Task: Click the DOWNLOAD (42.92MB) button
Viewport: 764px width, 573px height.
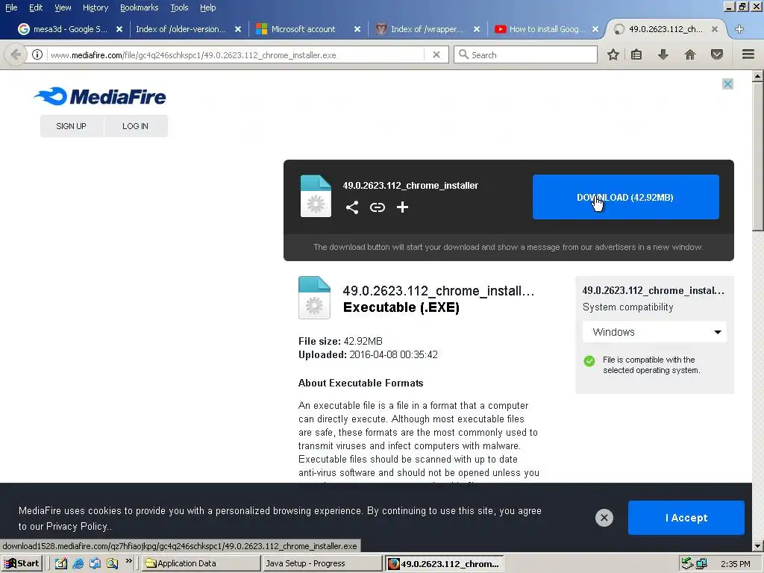Action: (626, 197)
